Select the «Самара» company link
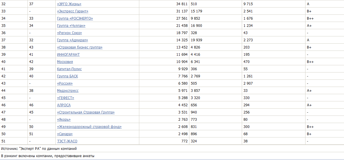The height and width of the screenshot is (160, 344). click(65, 134)
